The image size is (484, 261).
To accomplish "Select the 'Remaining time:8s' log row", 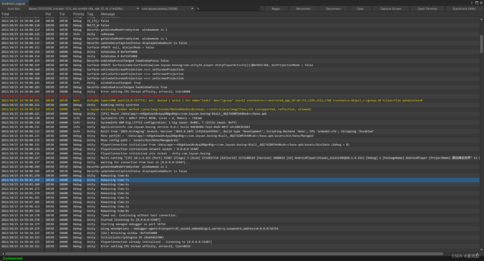I will 240,176.
